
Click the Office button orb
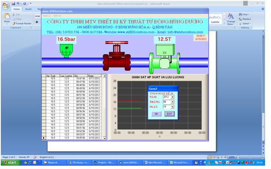(6, 5)
